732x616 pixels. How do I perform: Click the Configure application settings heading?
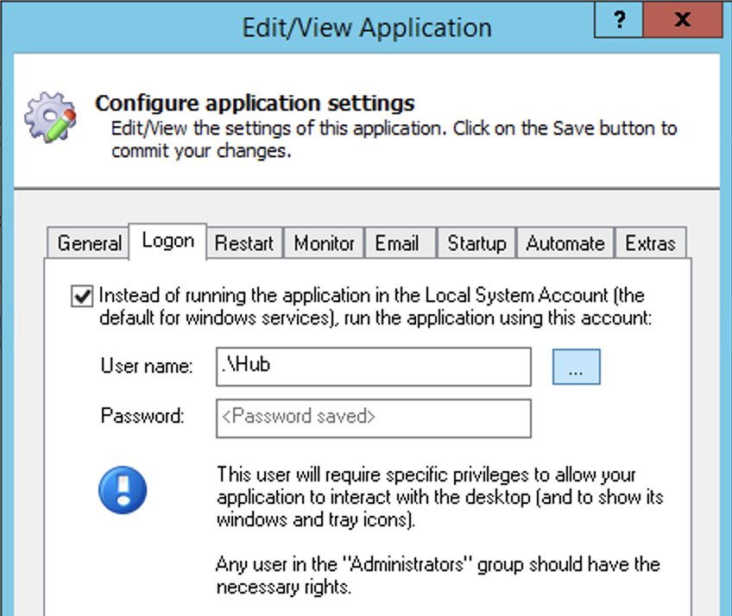click(255, 104)
